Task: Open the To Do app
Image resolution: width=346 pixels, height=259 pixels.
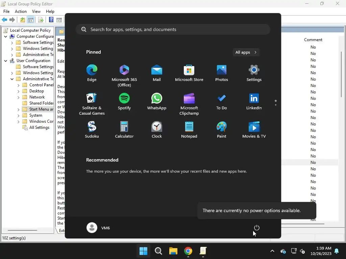Action: pyautogui.click(x=222, y=102)
